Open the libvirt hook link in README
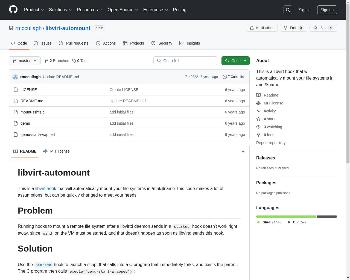Screen dimensions: 350x280 46,188
